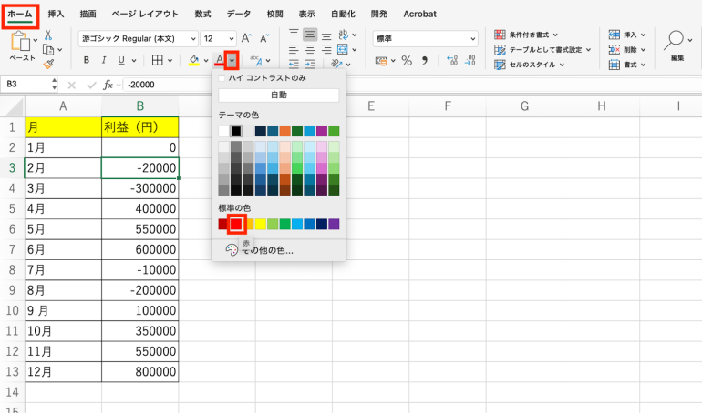Image resolution: width=702 pixels, height=413 pixels.
Task: Click the Align Right icon
Action: (x=326, y=49)
